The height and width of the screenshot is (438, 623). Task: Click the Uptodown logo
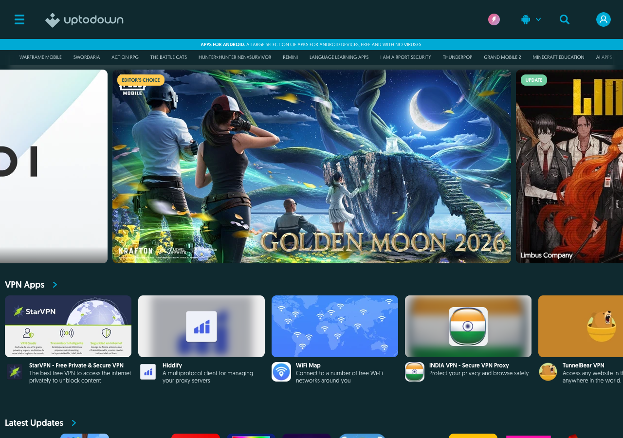(84, 20)
